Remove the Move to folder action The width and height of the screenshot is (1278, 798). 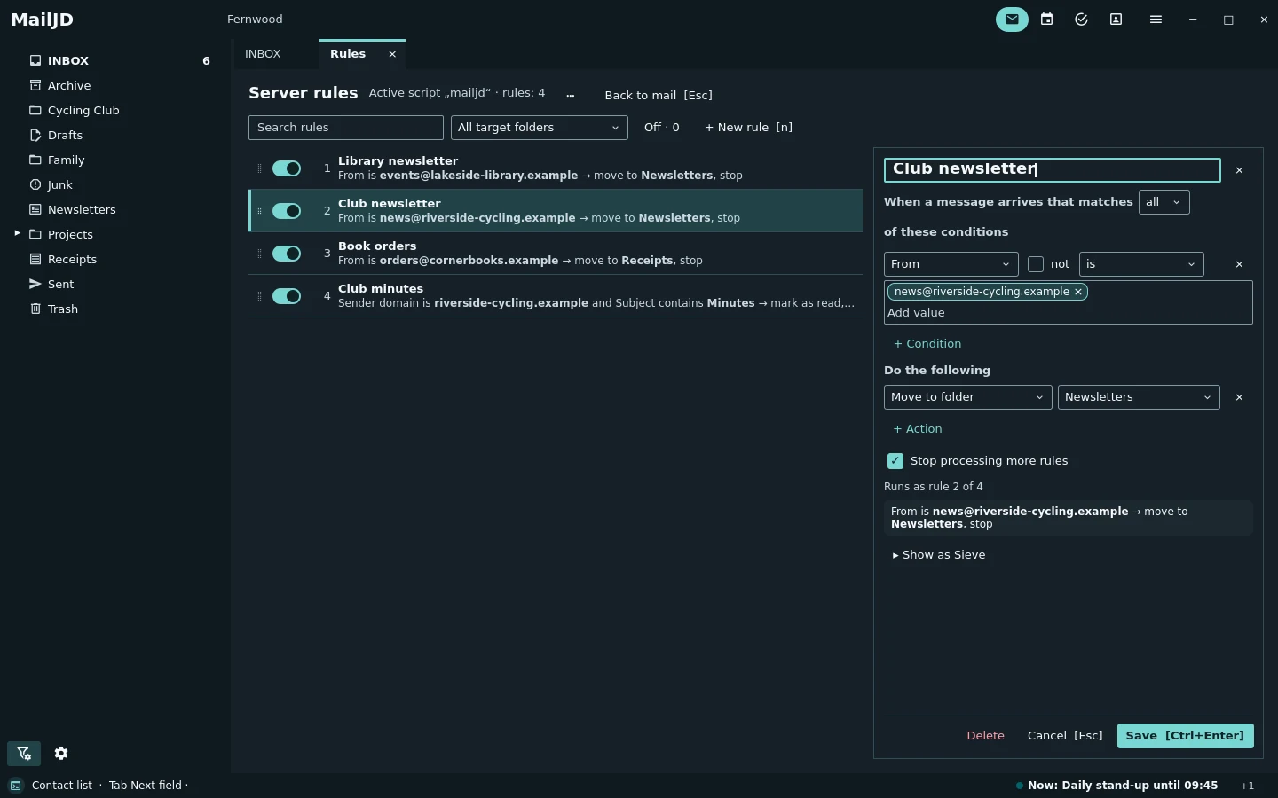pos(1240,397)
